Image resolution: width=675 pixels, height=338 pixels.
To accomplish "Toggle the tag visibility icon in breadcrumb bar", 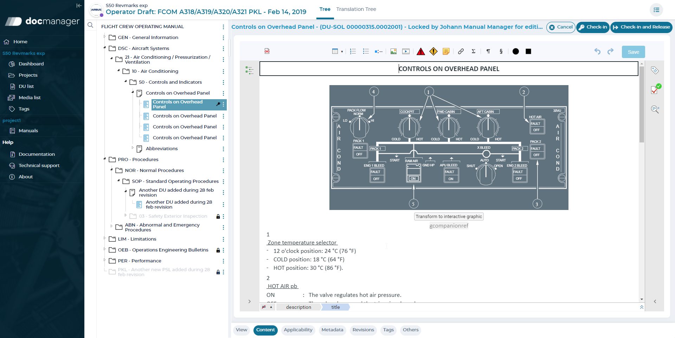I will tap(264, 307).
